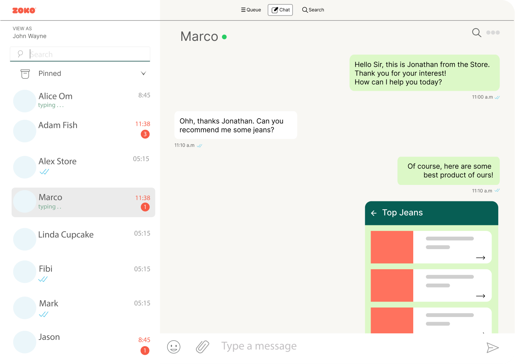This screenshot has height=364, width=515.
Task: Click Alex Store read double-check icon
Action: point(44,172)
